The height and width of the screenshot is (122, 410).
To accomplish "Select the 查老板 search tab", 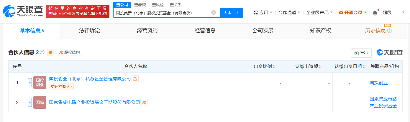I will [x=140, y=5].
